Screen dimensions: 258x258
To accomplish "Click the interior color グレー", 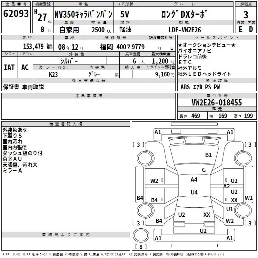I will pos(94,74).
